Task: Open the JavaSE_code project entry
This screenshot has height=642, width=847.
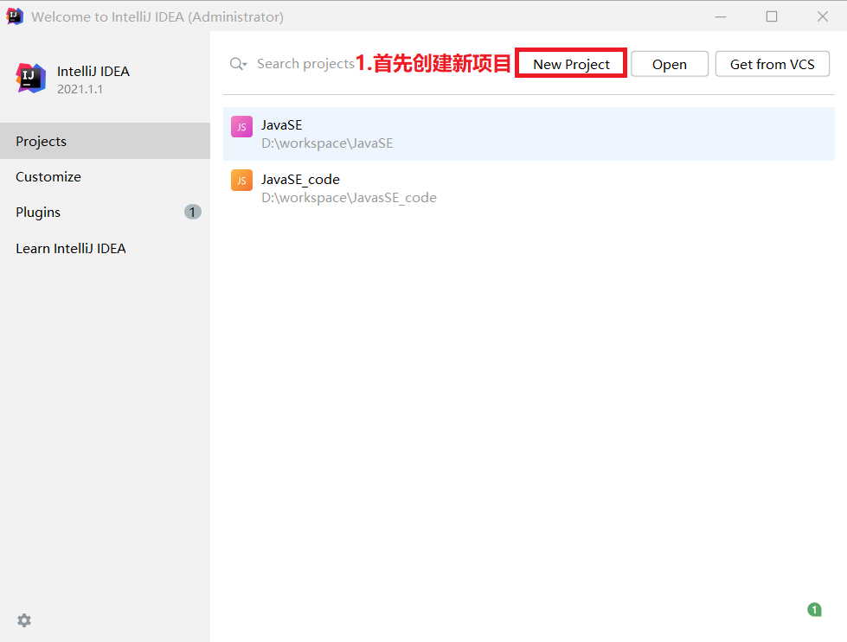Action: (529, 188)
